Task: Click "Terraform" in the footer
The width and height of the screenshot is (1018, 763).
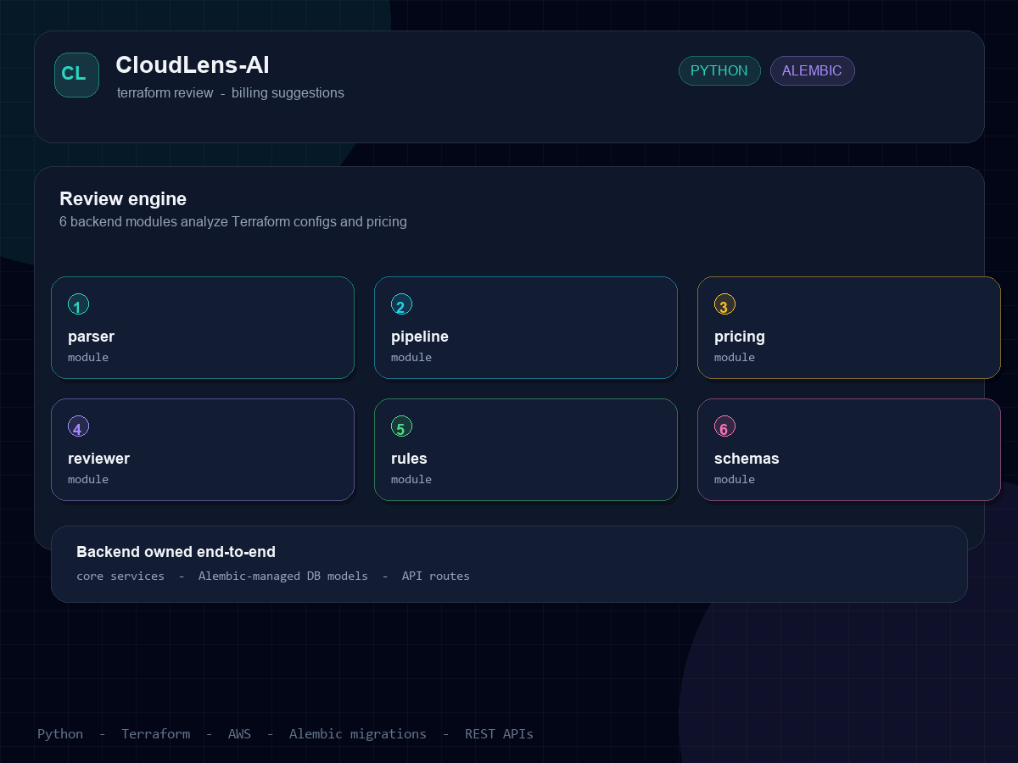Action: tap(155, 734)
